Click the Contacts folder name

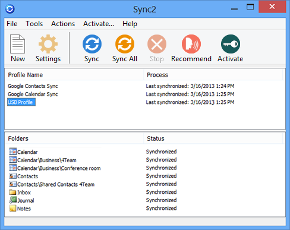[x=27, y=177]
